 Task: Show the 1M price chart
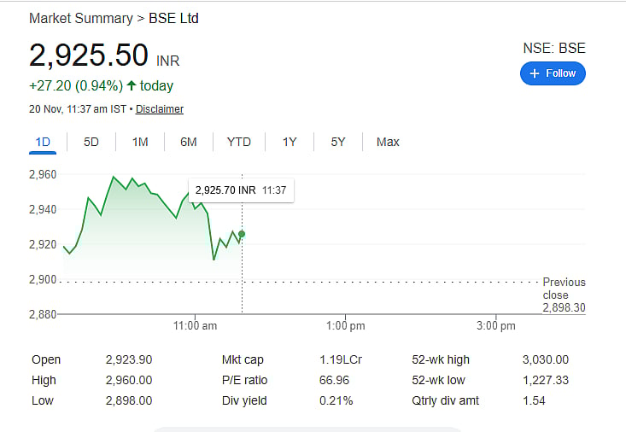pos(140,142)
